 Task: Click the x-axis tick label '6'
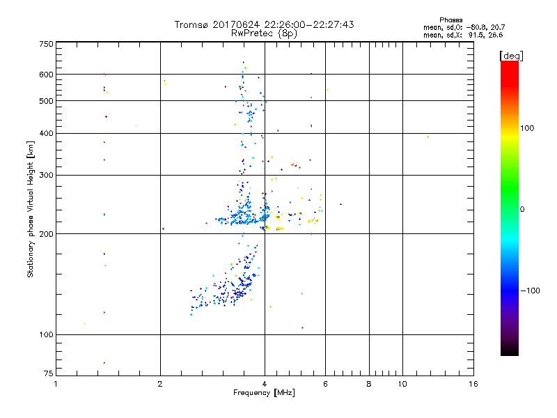point(325,384)
